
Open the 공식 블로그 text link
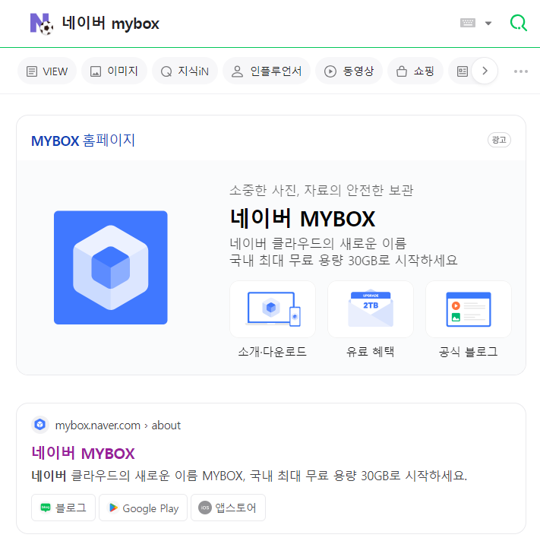(469, 352)
